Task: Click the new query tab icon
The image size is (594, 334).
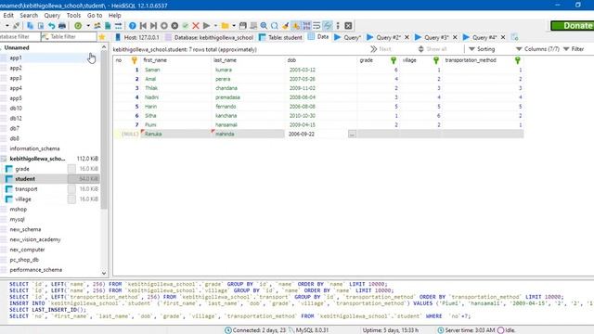Action: click(x=514, y=37)
